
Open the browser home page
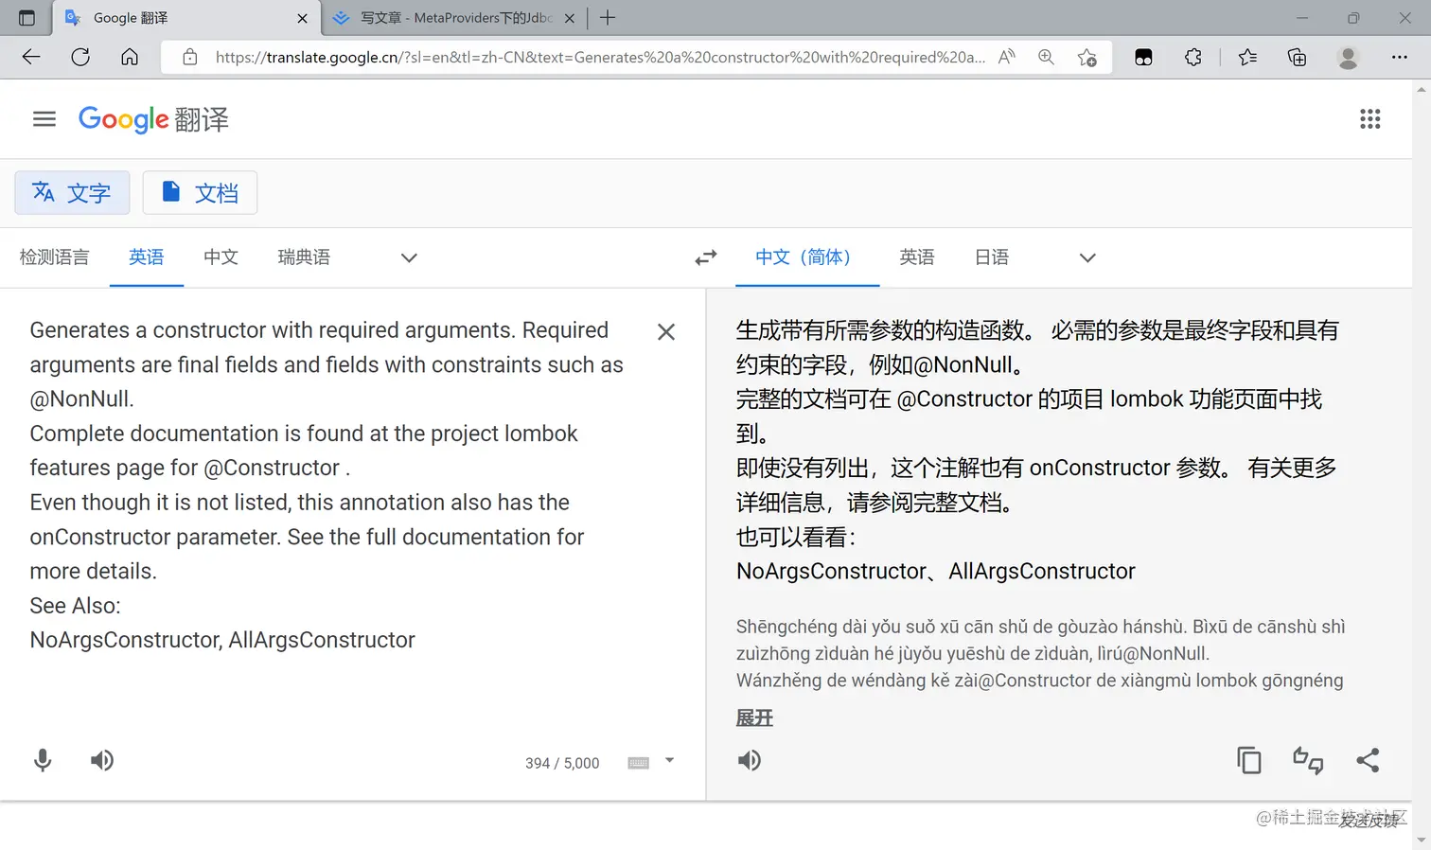(130, 57)
